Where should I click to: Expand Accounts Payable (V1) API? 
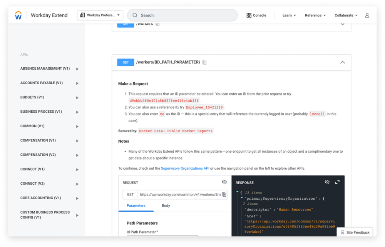coord(77,83)
